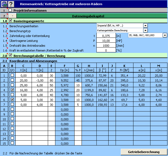Screen dimensions: 168x156
Task: Uncheck the I/O checkbox in row 4
Action: [12, 90]
